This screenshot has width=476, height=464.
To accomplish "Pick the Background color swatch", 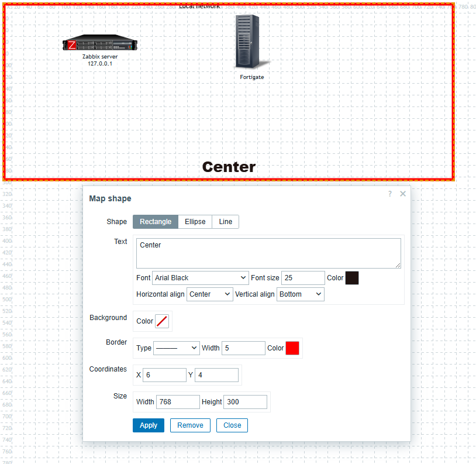I will (x=162, y=321).
